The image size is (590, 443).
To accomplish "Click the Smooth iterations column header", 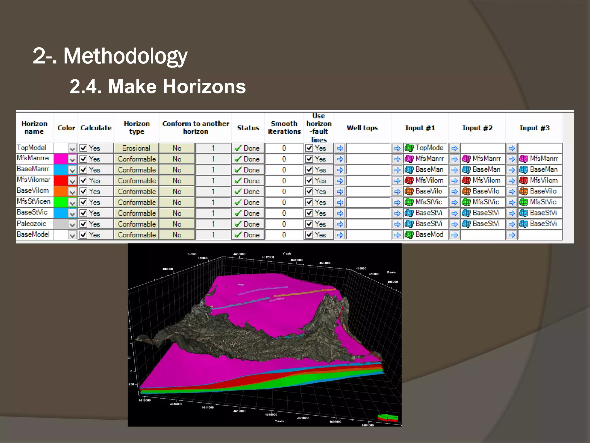I will pos(284,127).
